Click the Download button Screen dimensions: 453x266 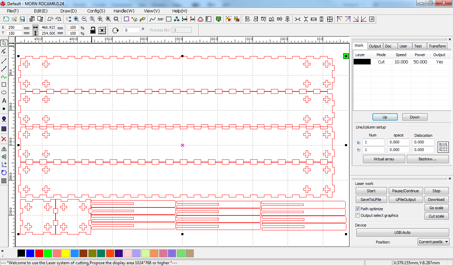coord(436,199)
